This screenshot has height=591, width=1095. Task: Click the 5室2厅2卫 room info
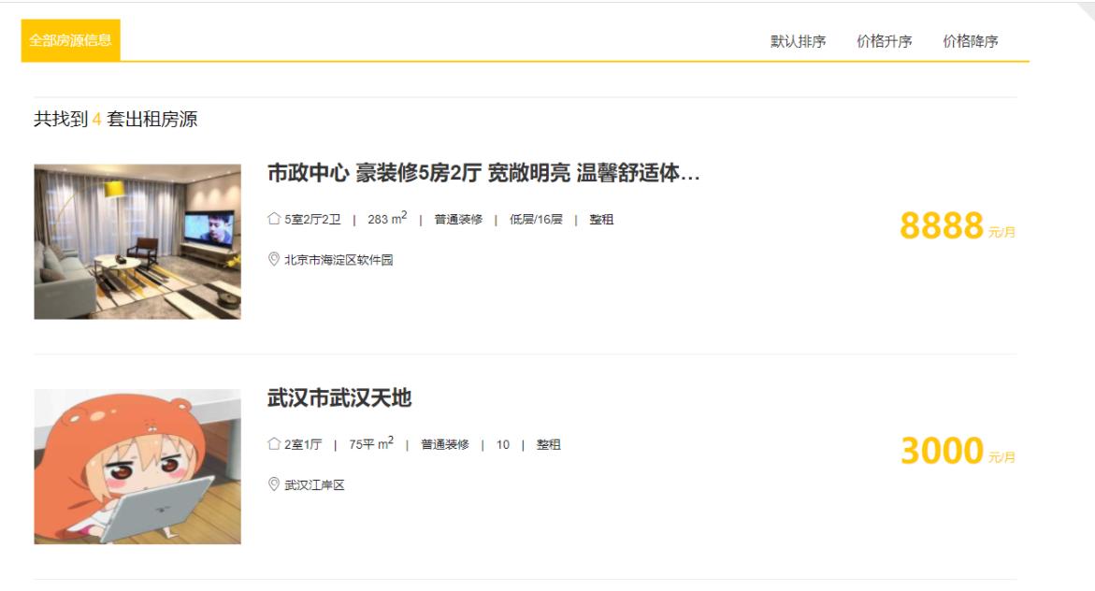point(312,220)
